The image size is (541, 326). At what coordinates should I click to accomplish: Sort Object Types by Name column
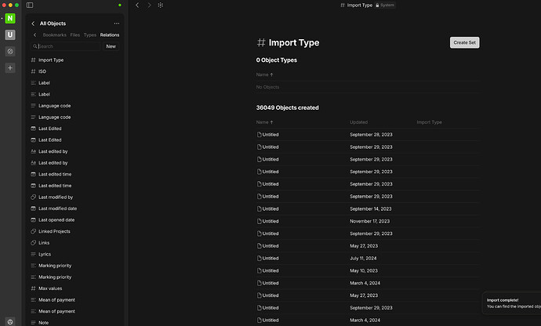coord(265,74)
